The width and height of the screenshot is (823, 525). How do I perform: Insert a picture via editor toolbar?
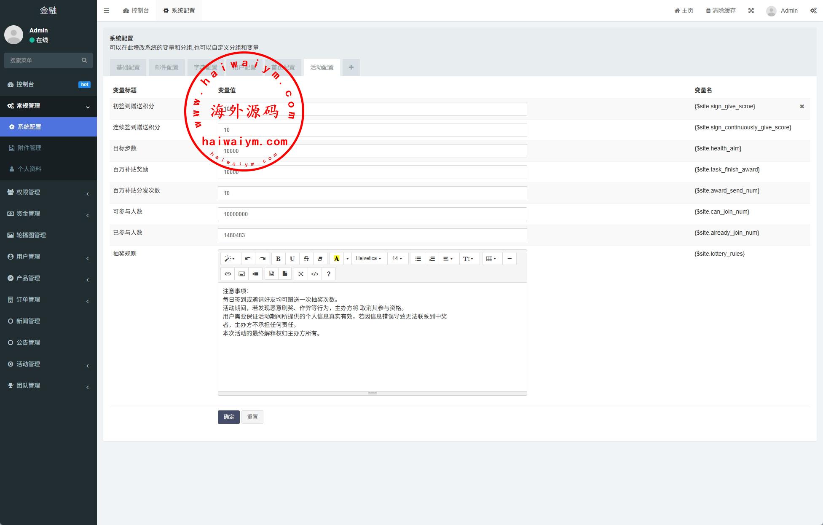241,274
